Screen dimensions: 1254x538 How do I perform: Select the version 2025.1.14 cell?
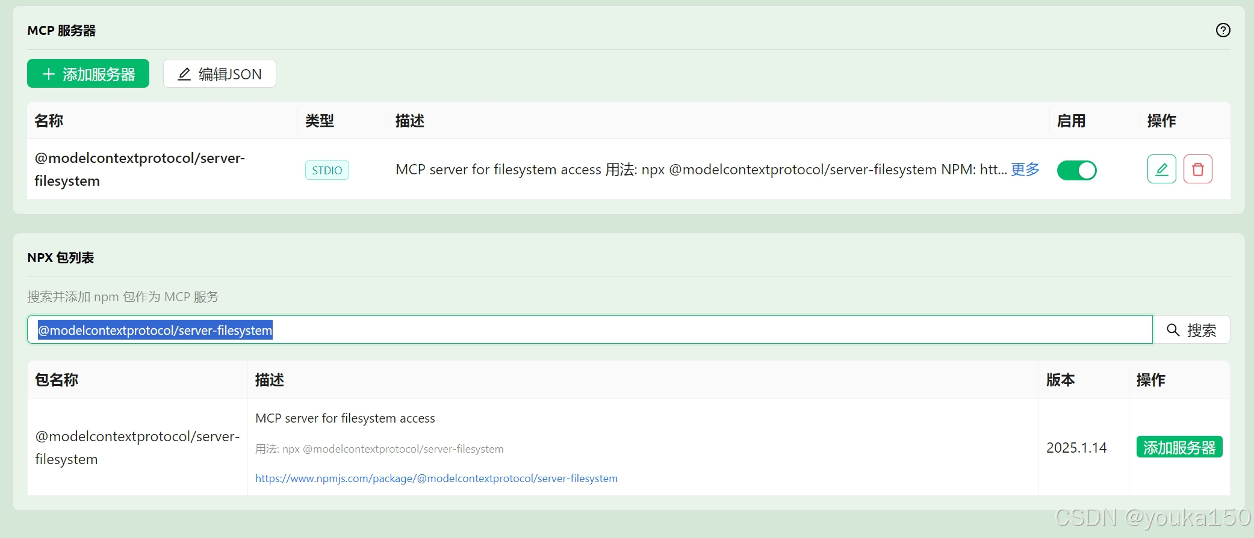pyautogui.click(x=1076, y=448)
